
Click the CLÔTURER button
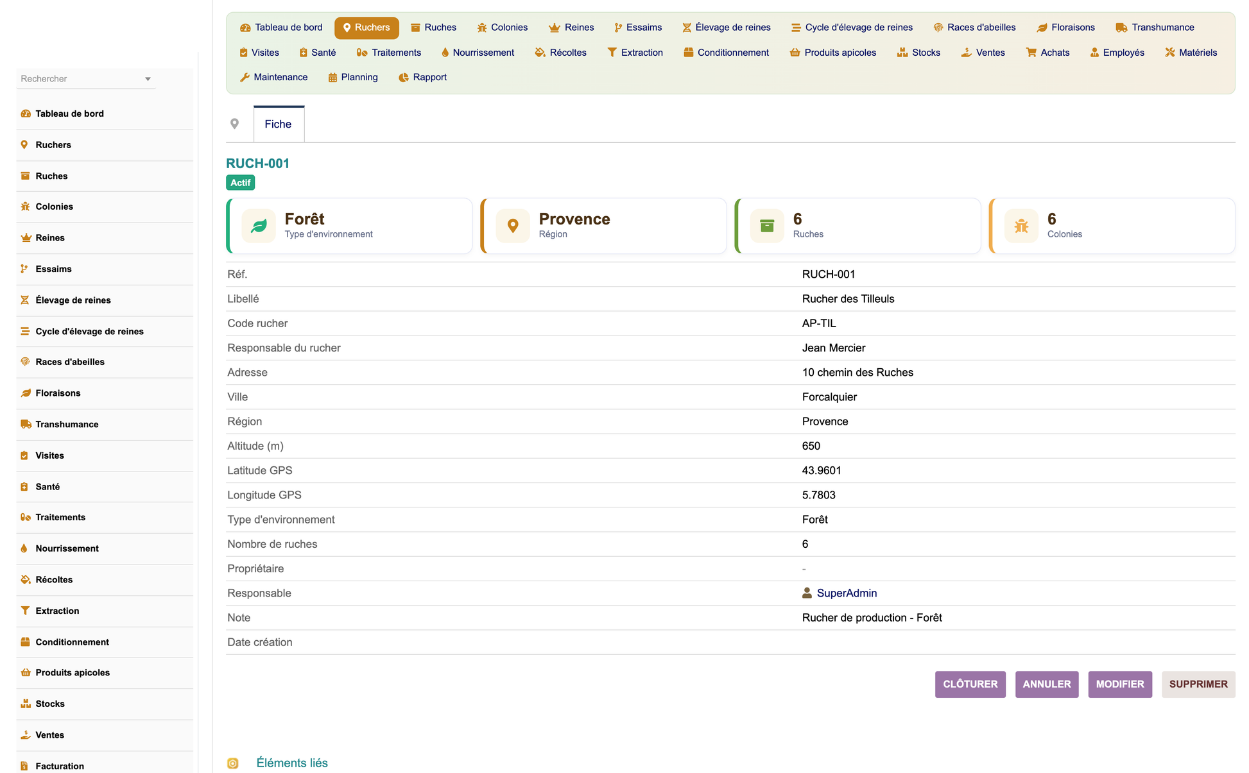tap(970, 684)
